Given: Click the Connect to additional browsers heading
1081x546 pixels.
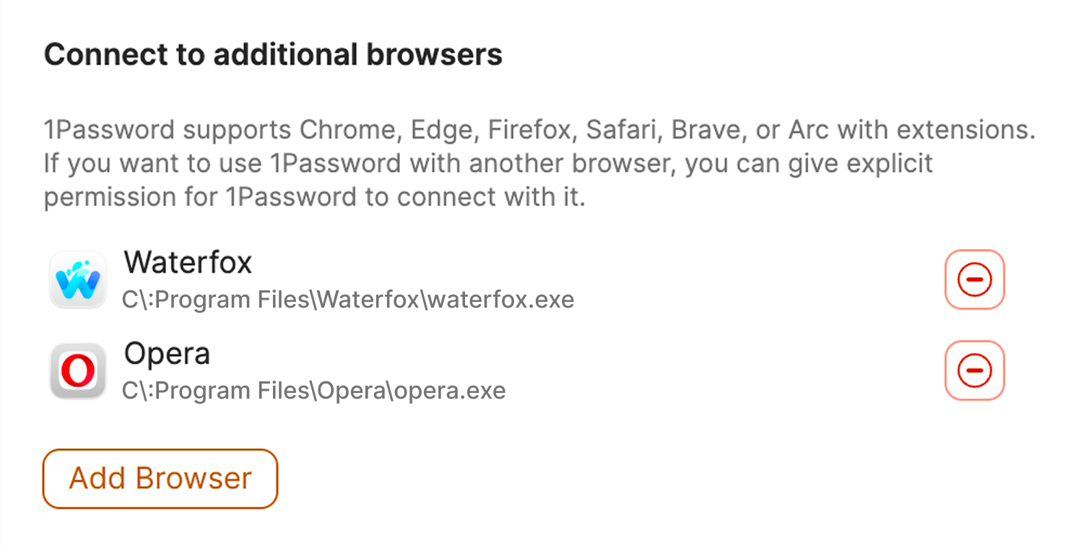Looking at the screenshot, I should [x=273, y=54].
